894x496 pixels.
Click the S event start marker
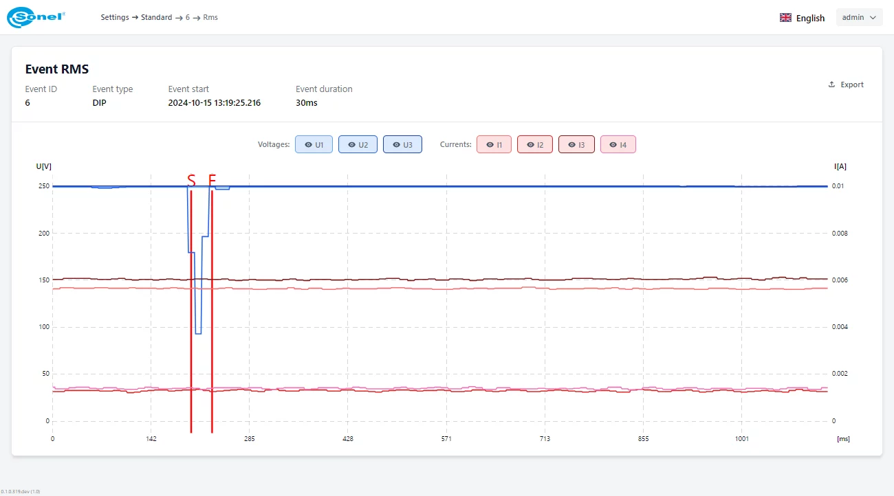[x=191, y=181]
